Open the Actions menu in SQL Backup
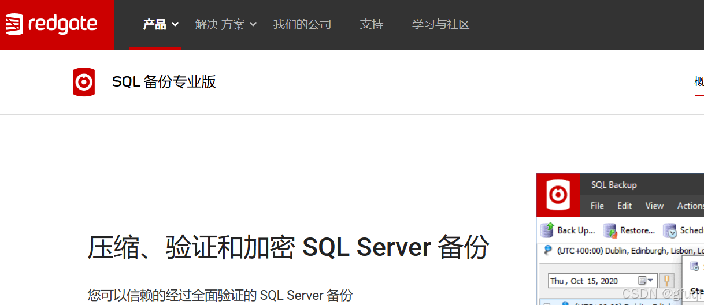This screenshot has width=704, height=305. click(x=690, y=206)
